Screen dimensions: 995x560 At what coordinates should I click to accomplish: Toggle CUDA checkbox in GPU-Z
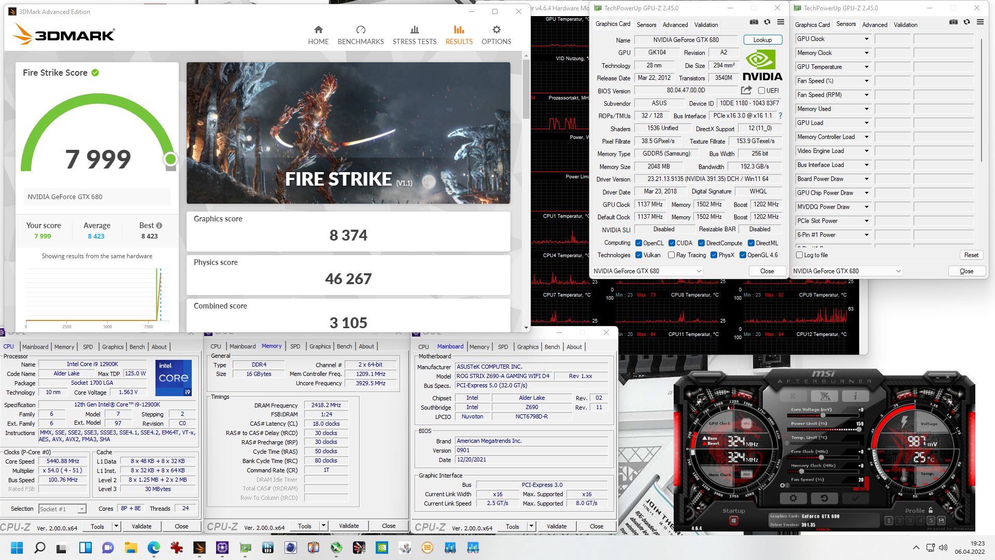click(672, 243)
